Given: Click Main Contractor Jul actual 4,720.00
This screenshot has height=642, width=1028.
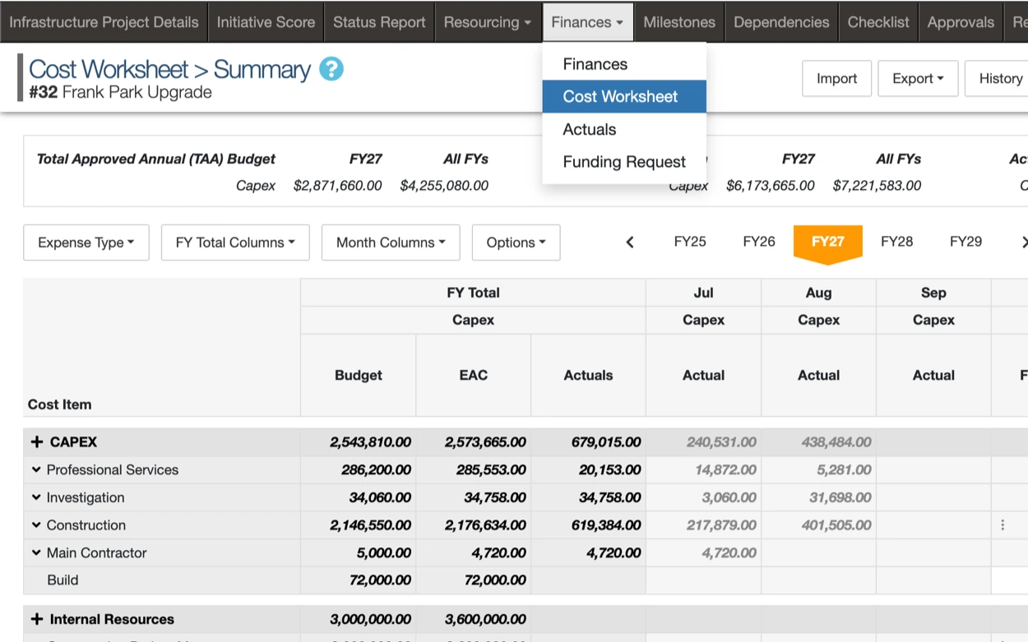Looking at the screenshot, I should click(x=729, y=552).
